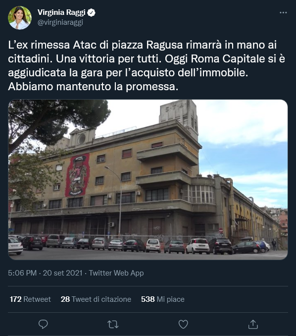
Task: Open the Virginia Raggi display name
Action: point(61,12)
